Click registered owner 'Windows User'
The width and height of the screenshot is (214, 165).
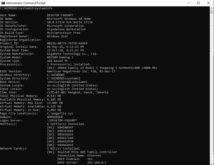point(58,36)
